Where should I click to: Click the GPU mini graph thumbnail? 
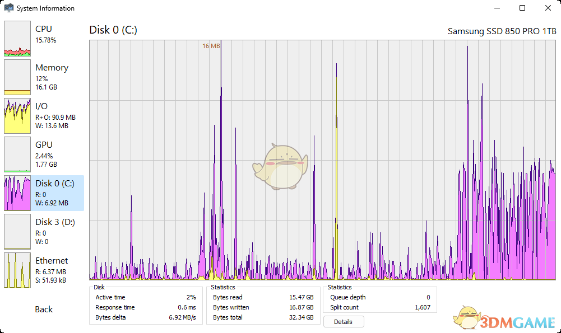point(17,155)
